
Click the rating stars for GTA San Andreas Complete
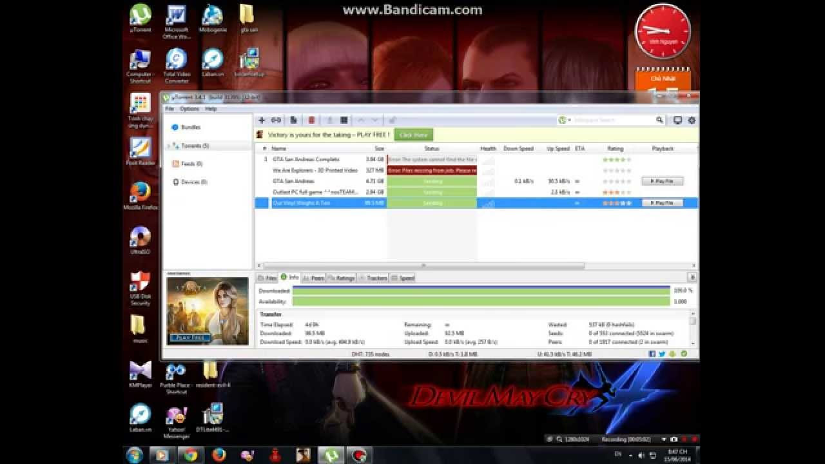coord(617,159)
